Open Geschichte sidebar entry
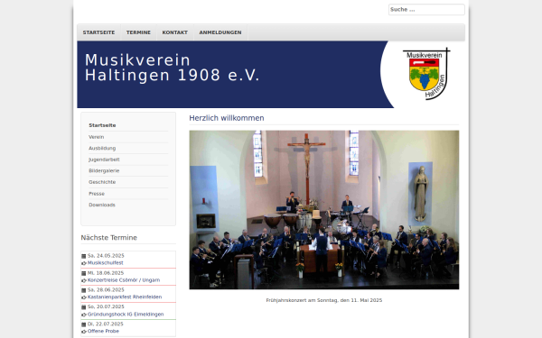 click(x=102, y=182)
